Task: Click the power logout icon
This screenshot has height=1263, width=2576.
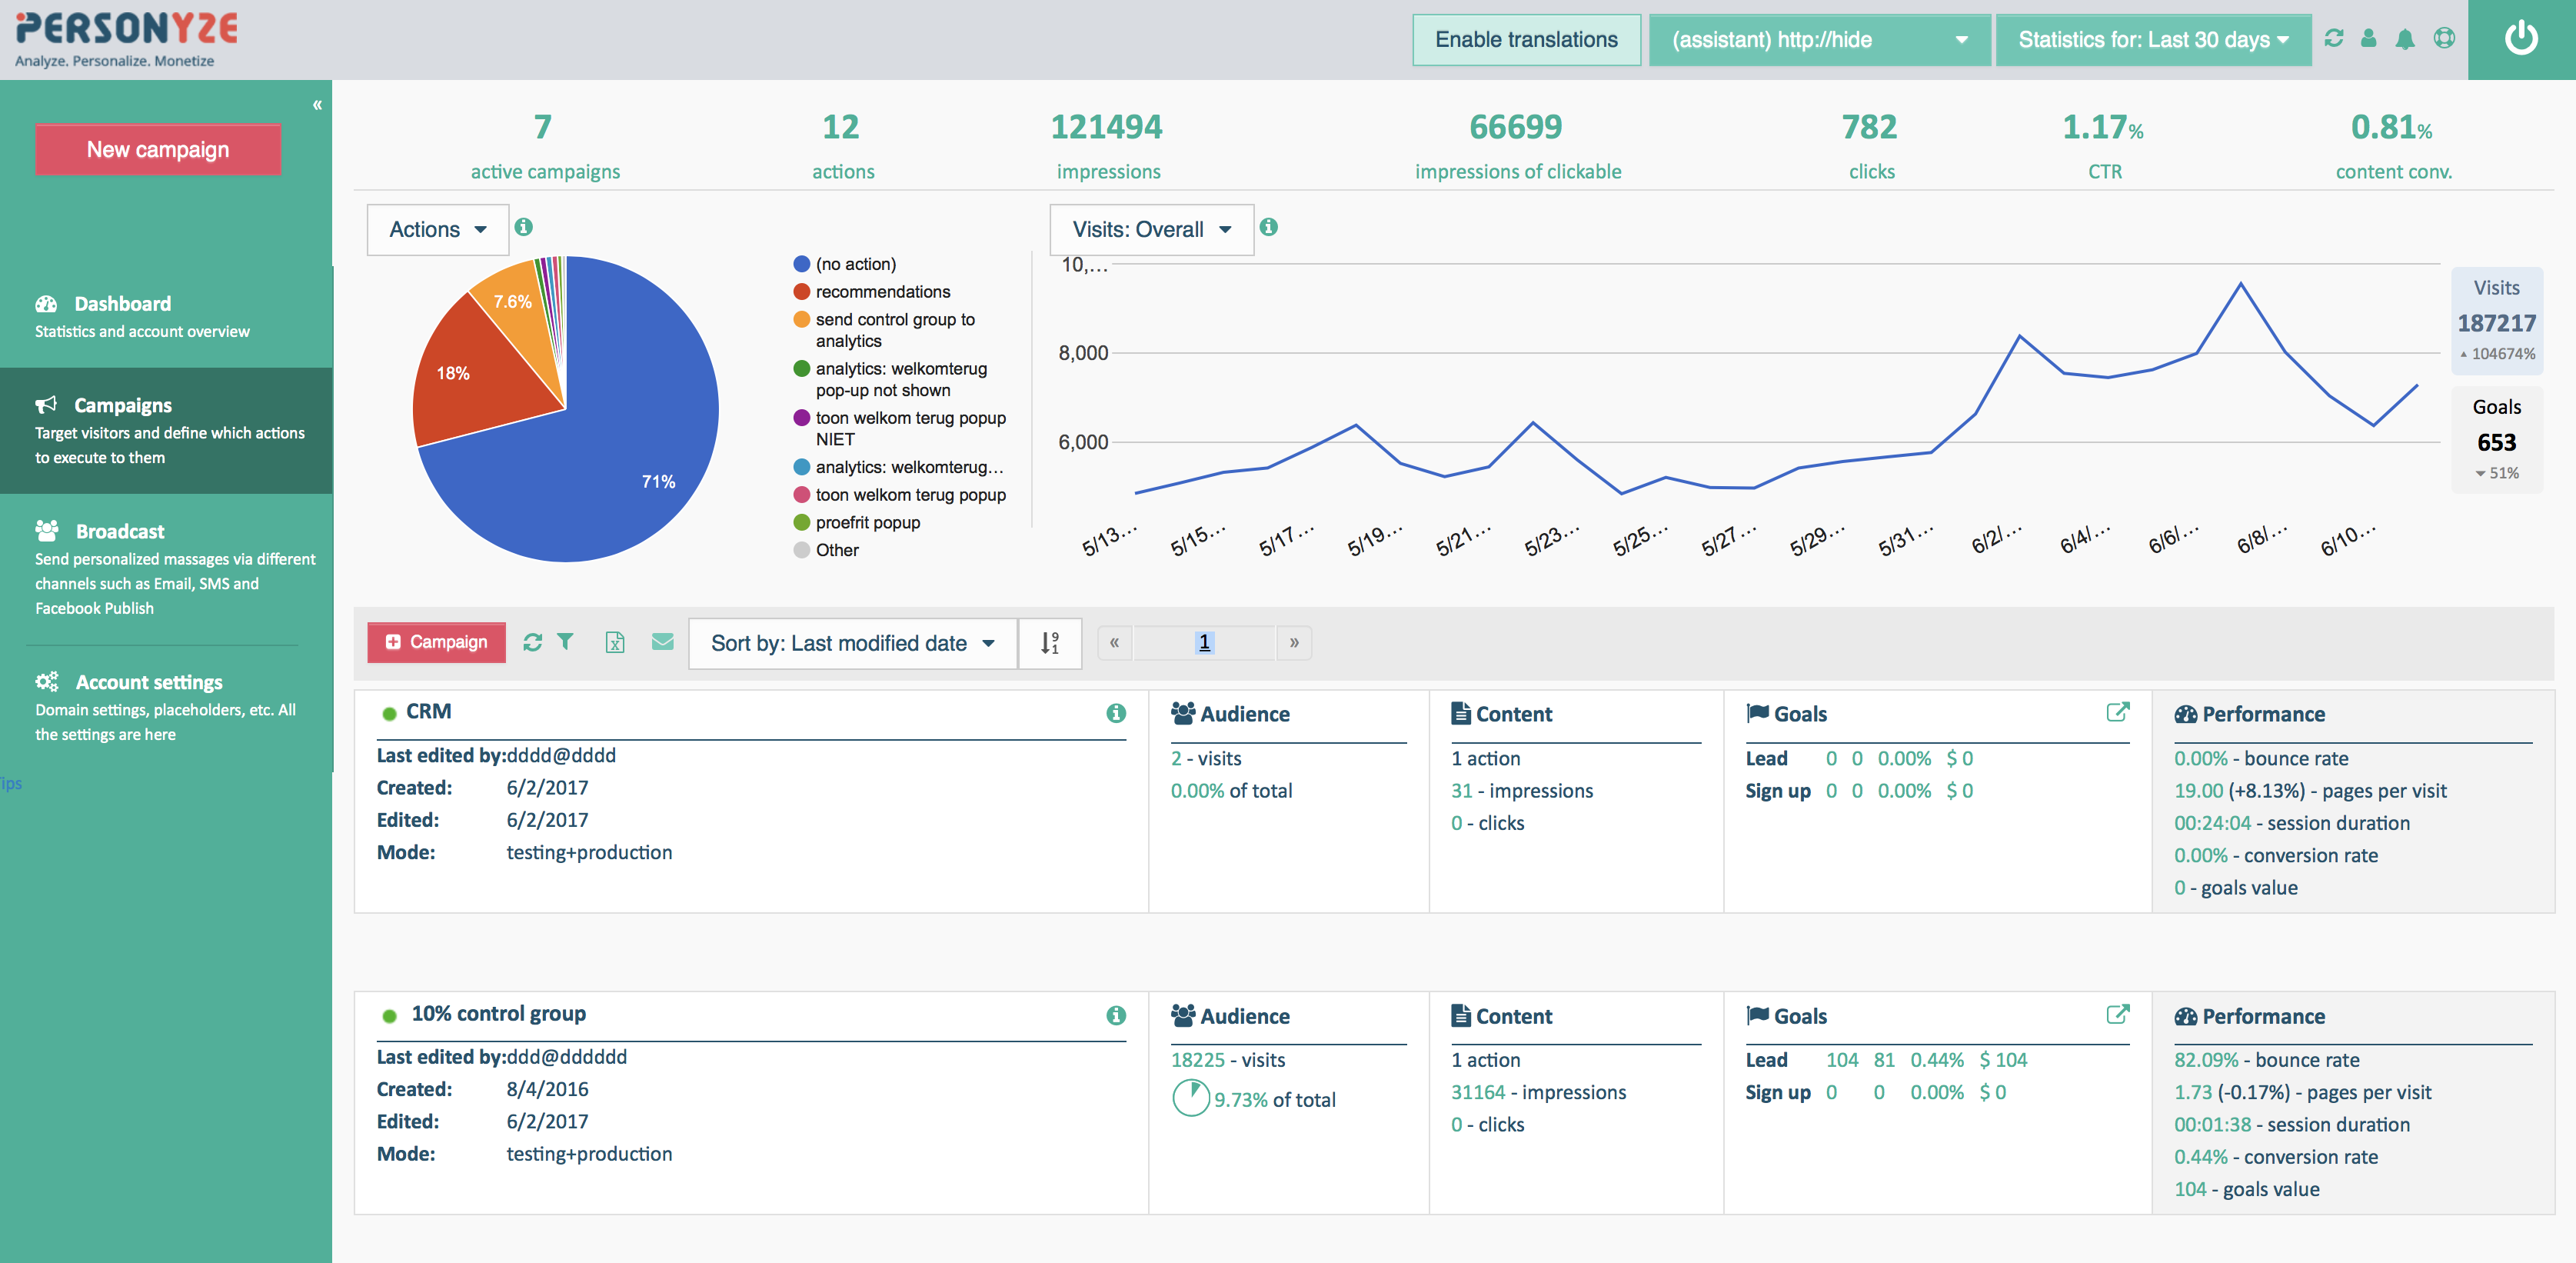Action: point(2520,39)
